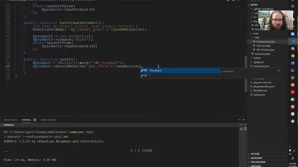Maximize panel with the up chevron
298x167 pixels.
[x=239, y=120]
